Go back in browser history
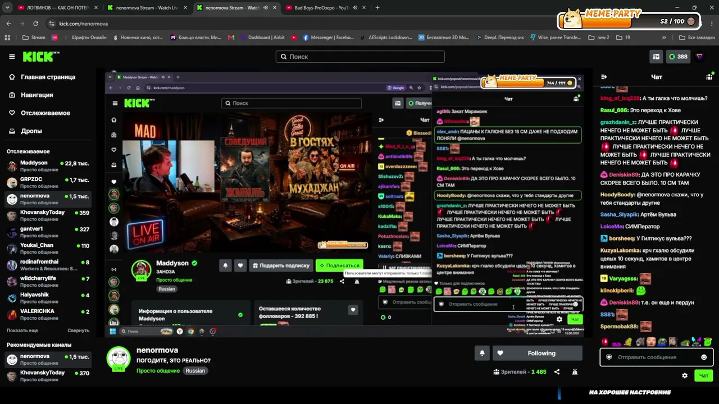The image size is (719, 404). (x=8, y=24)
